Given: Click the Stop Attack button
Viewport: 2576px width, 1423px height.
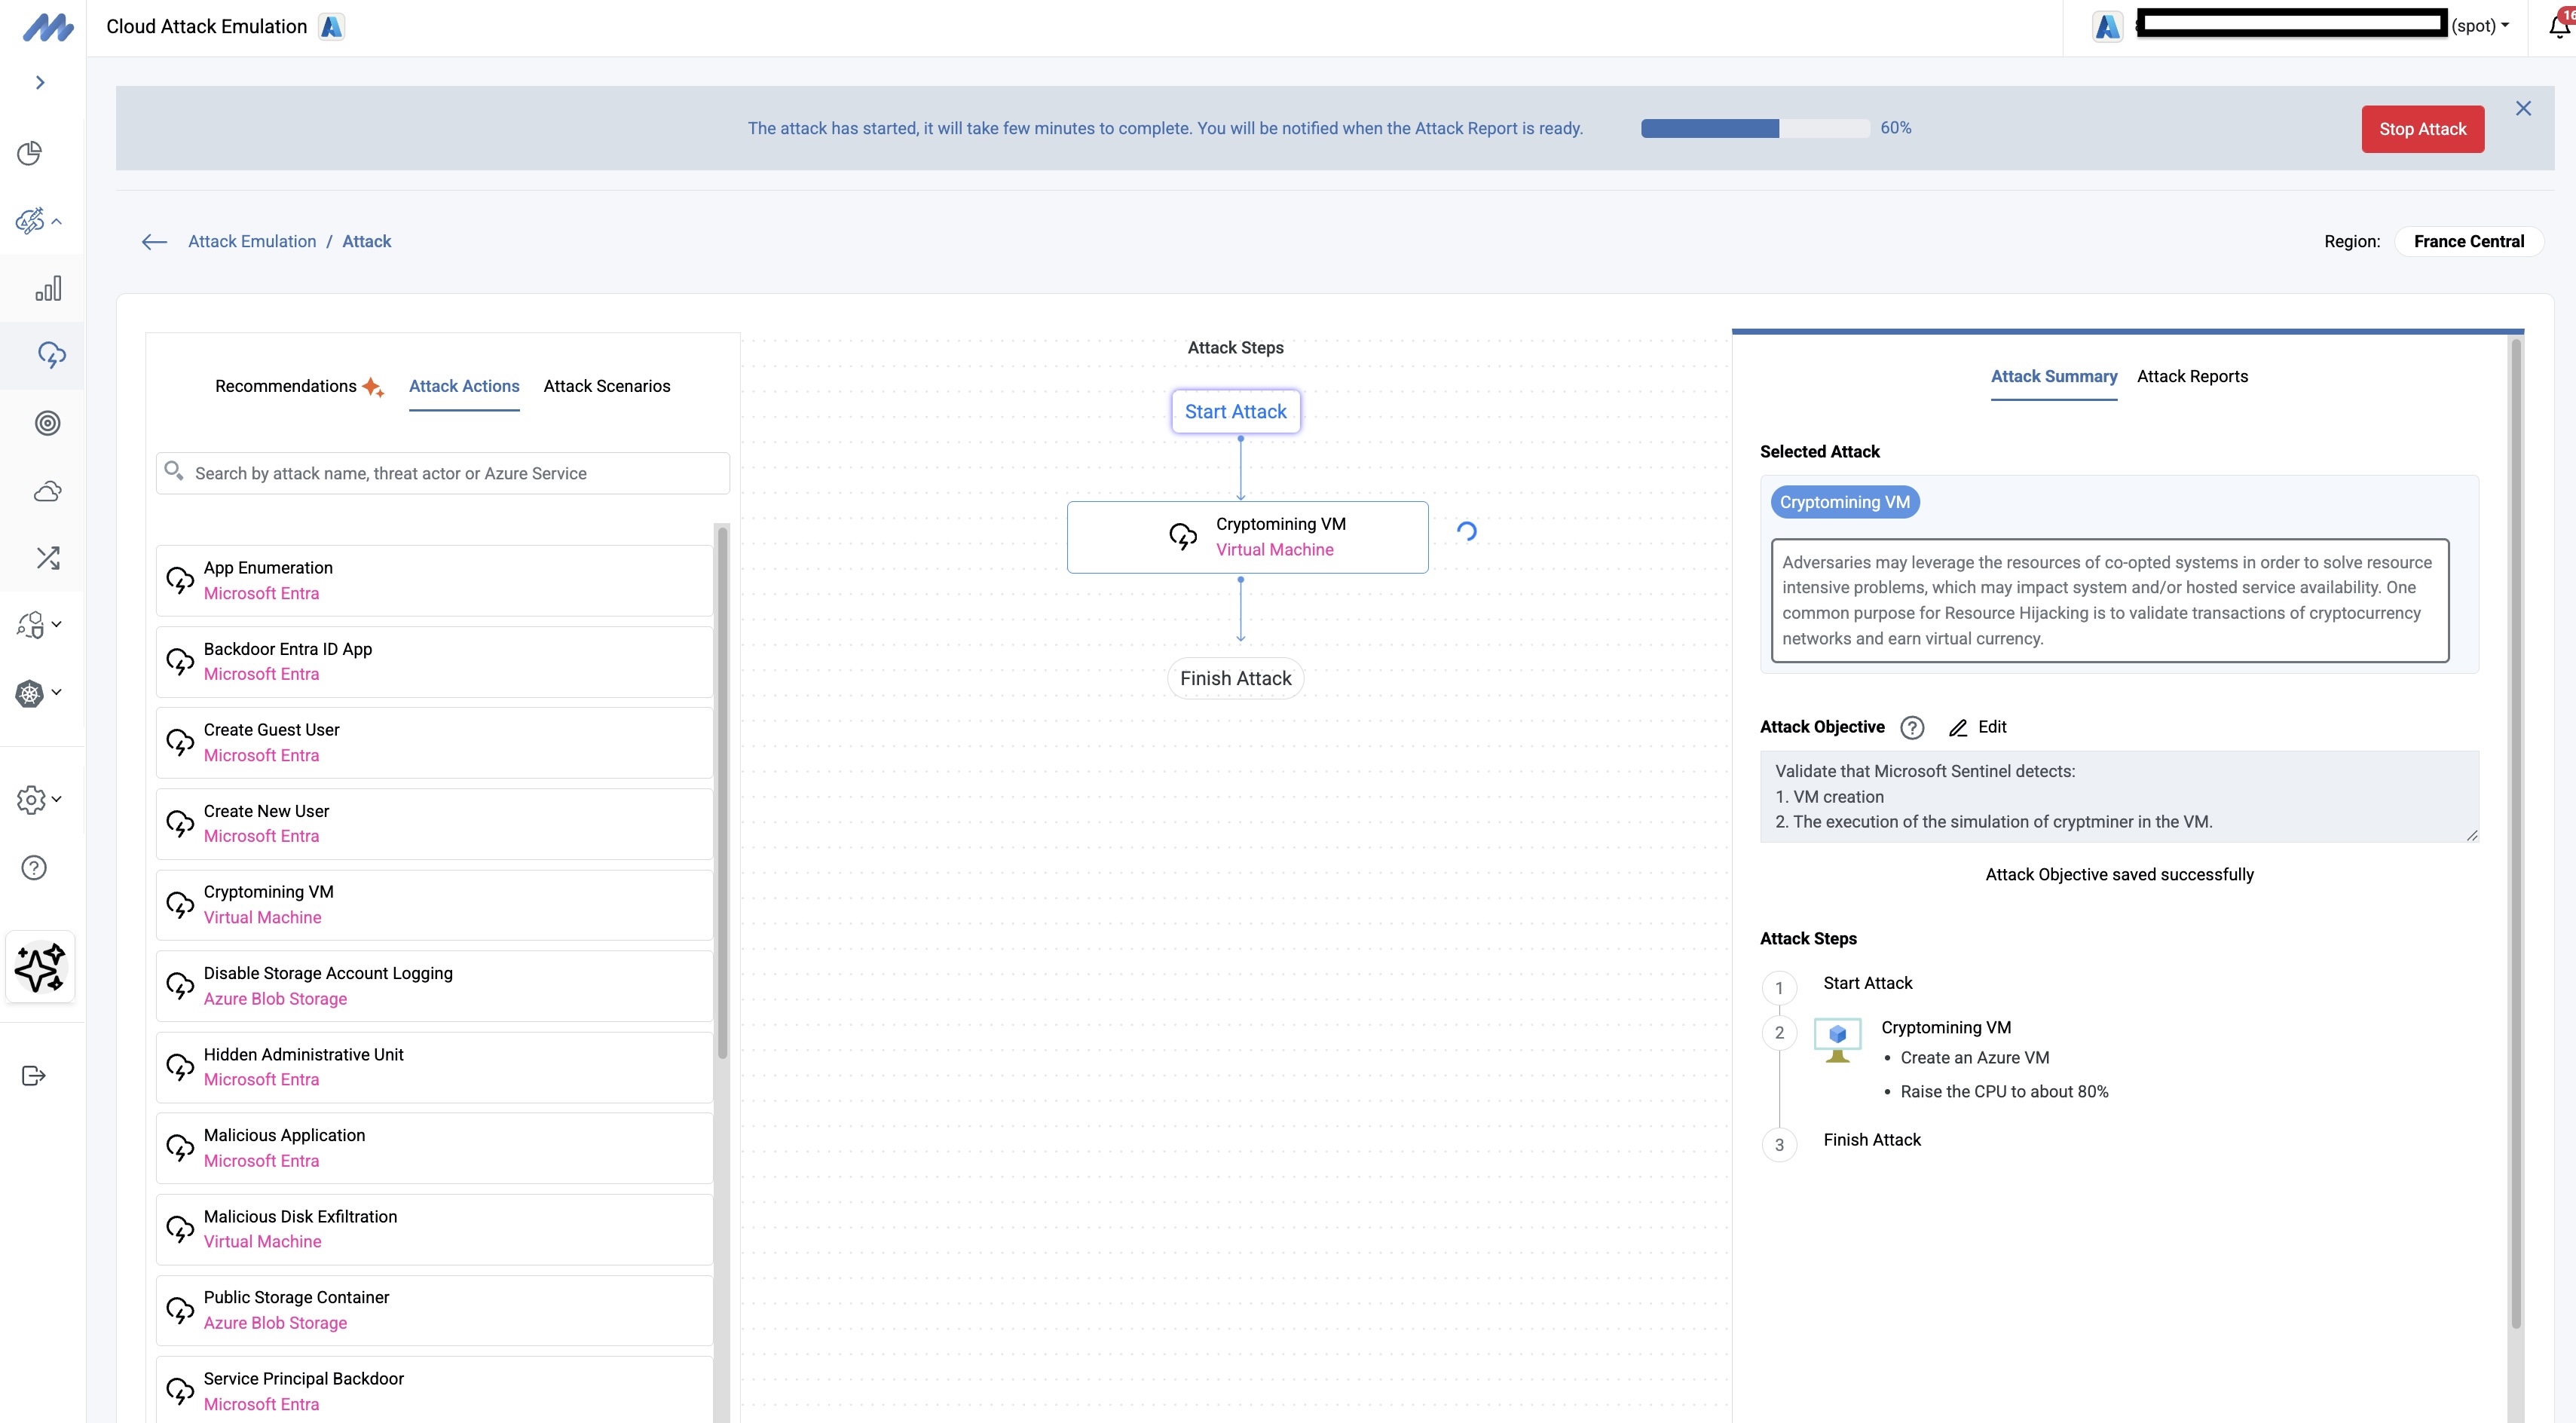Looking at the screenshot, I should [x=2422, y=129].
